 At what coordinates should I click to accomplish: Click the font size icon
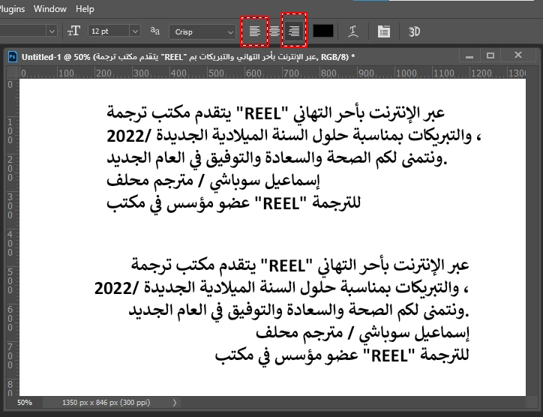pos(73,31)
